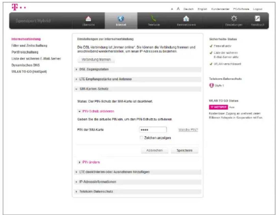Click the Telekom-Datenschutz Stufe 1 shield icon
Viewport: 276px width, 215px height.
[x=211, y=86]
